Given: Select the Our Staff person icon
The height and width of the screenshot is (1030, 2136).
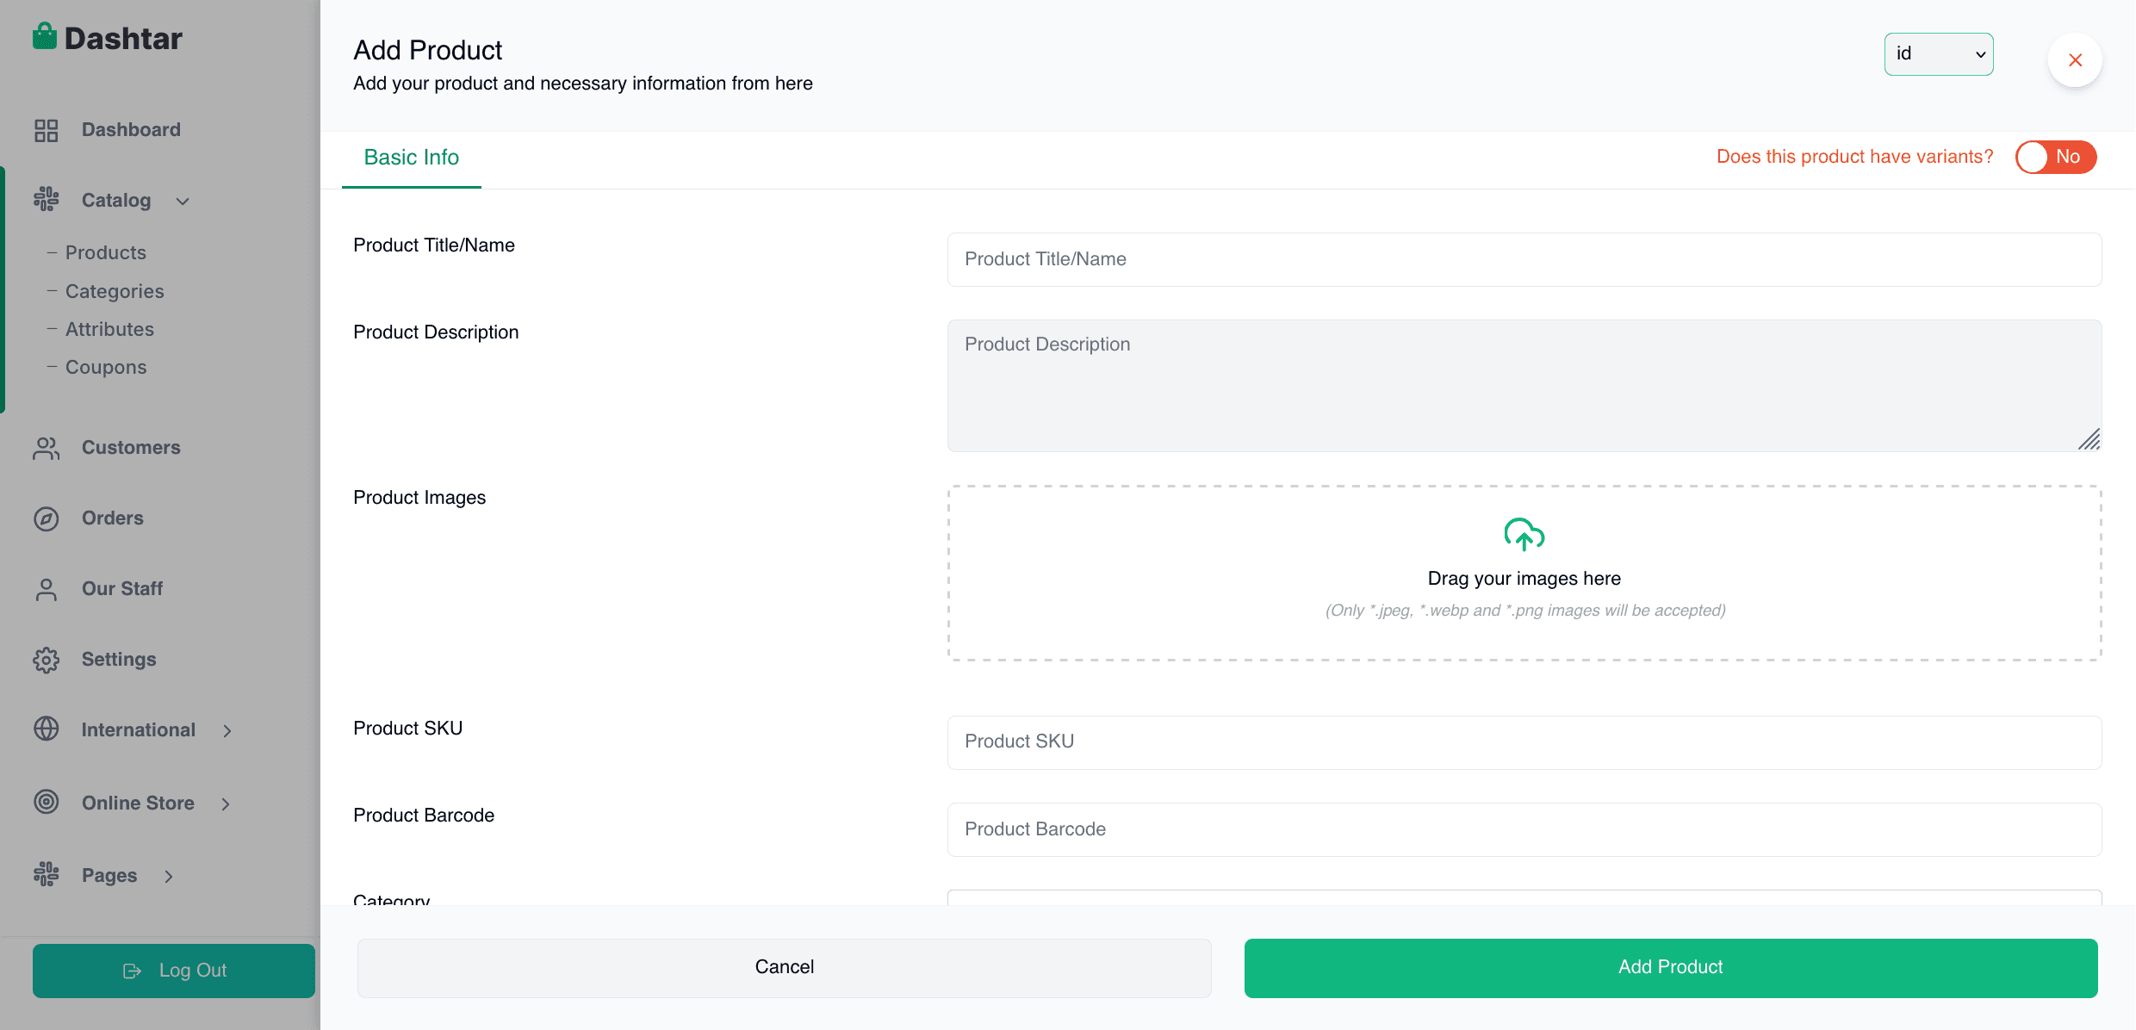Looking at the screenshot, I should click(x=46, y=588).
